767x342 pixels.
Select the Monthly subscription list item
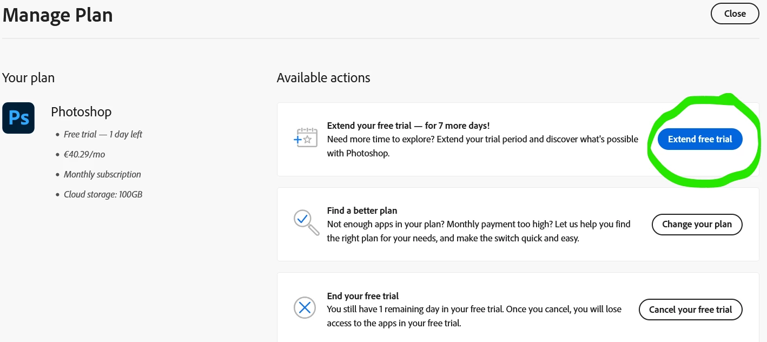(x=102, y=174)
